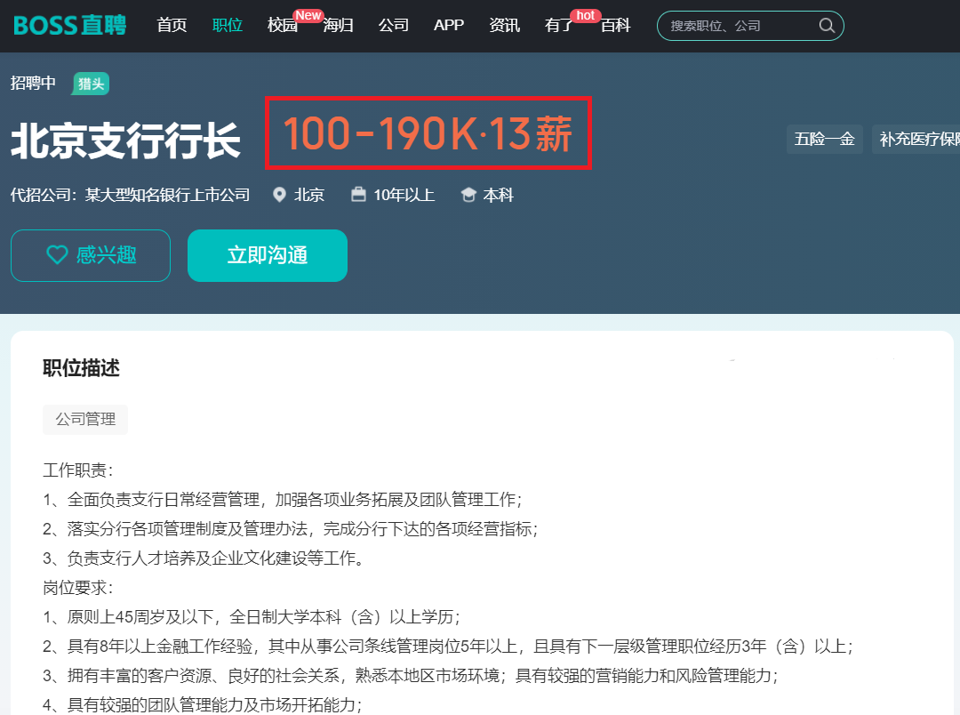
Task: Select 公司 in the top navigation
Action: tap(393, 25)
